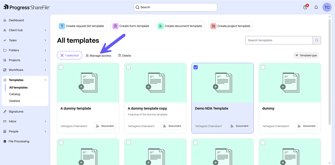Click the text "A backup of the dummy template."
The width and height of the screenshot is (335, 165).
[148, 115]
